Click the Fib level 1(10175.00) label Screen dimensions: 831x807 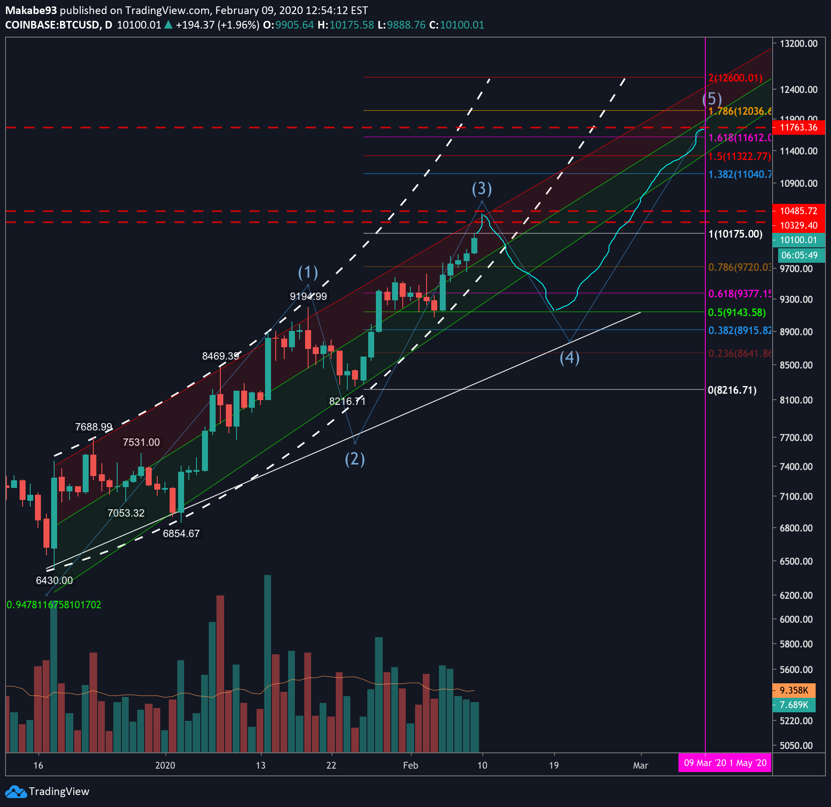735,234
